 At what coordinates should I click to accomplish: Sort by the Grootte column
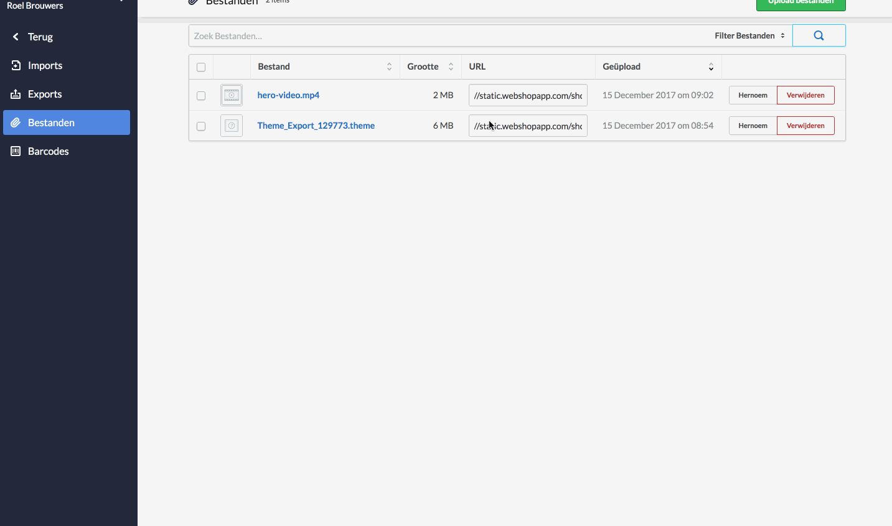coord(430,67)
